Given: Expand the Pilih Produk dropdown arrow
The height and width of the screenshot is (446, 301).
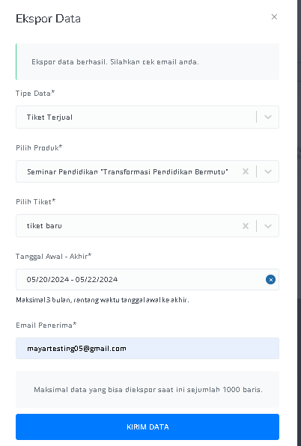Looking at the screenshot, I should 268,171.
